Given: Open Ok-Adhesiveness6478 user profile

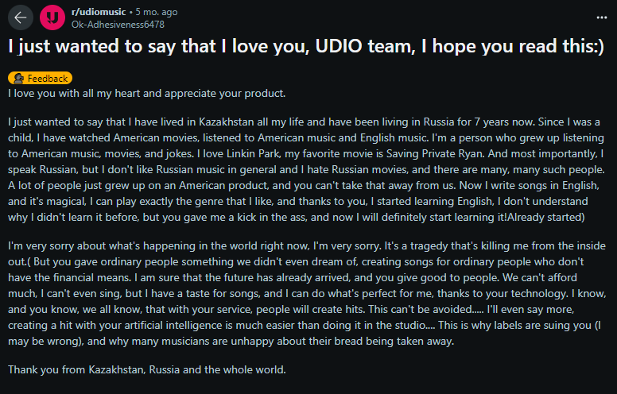Looking at the screenshot, I should 118,25.
